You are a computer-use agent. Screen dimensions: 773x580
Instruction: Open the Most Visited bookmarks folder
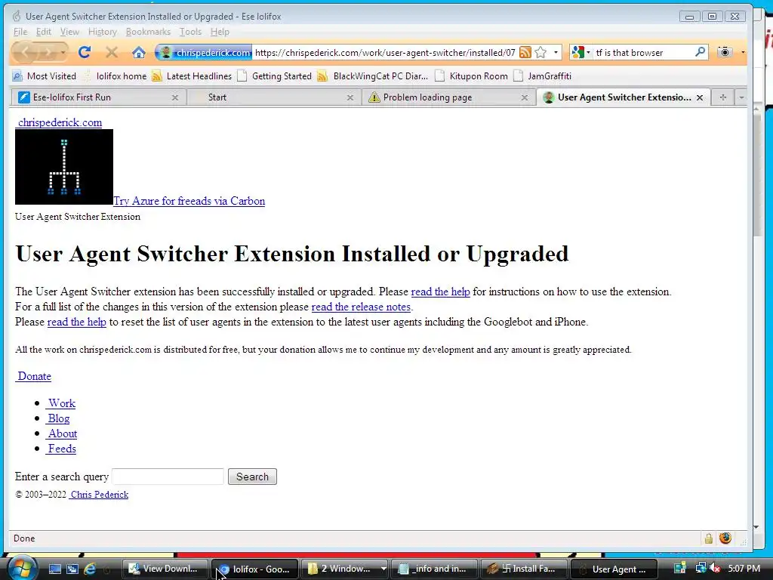pos(45,76)
